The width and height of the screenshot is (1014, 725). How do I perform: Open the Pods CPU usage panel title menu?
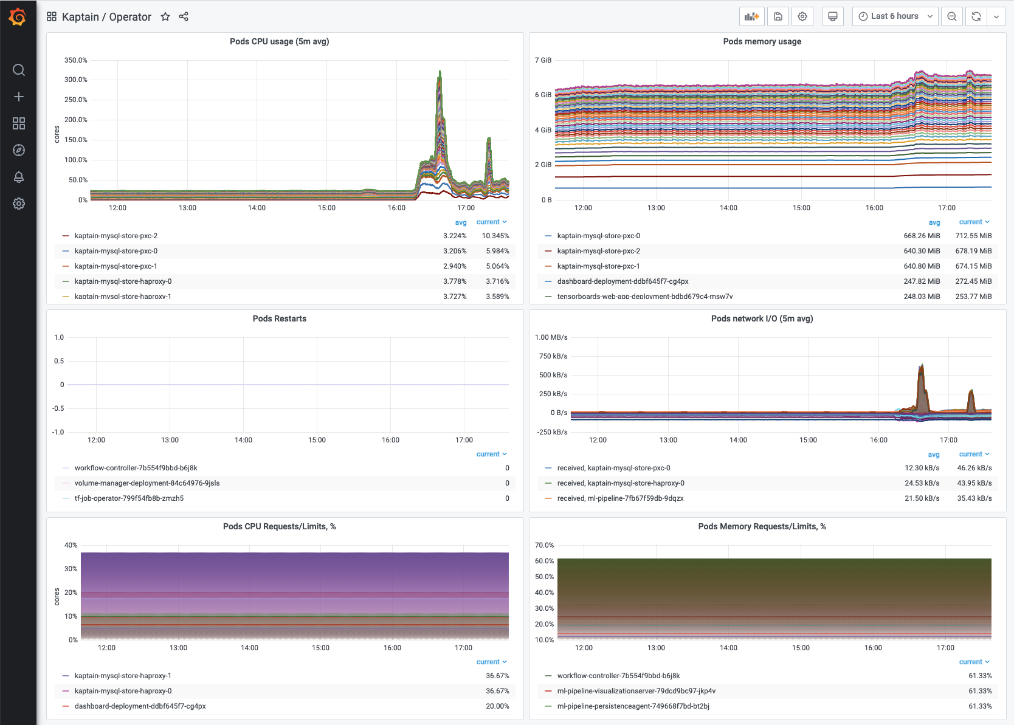point(280,41)
